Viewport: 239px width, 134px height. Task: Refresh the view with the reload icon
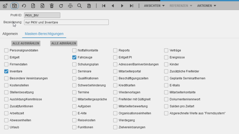tap(61, 6)
